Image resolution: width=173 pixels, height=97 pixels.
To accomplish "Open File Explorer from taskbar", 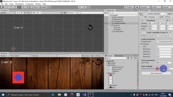I will tap(59, 95).
